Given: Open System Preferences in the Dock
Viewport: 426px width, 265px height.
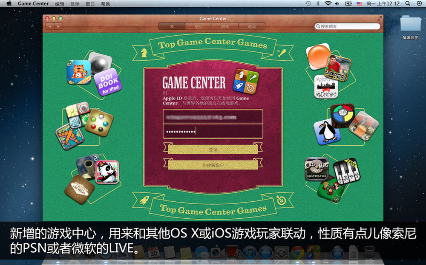Looking at the screenshot, I should (282, 252).
